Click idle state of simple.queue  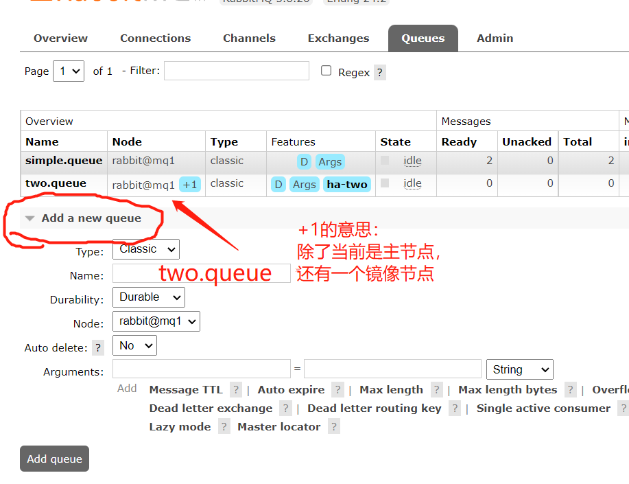[x=412, y=161]
